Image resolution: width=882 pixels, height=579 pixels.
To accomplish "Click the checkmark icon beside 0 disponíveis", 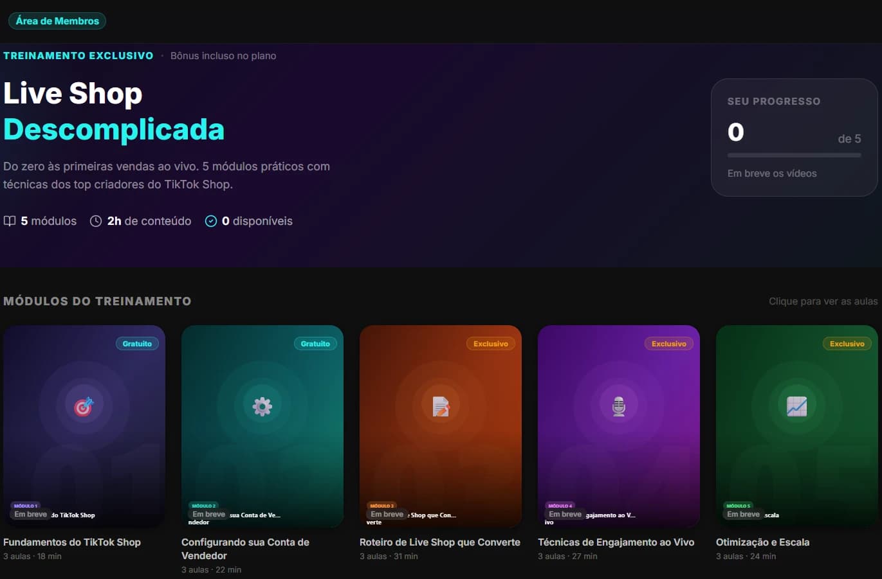I will [x=210, y=221].
